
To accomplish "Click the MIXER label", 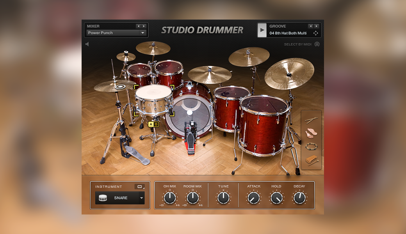I will (x=93, y=26).
